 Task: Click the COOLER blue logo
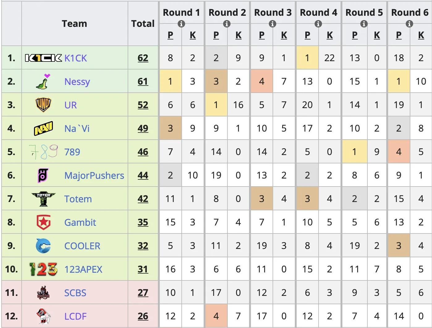point(43,246)
